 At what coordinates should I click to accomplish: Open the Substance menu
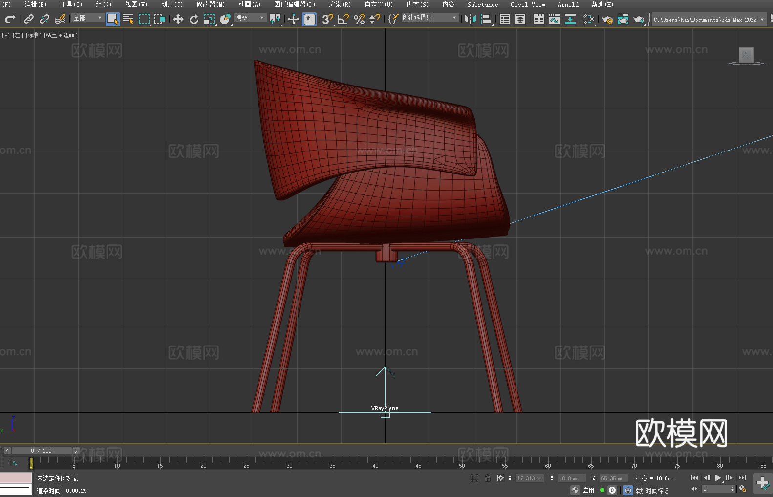(x=483, y=4)
